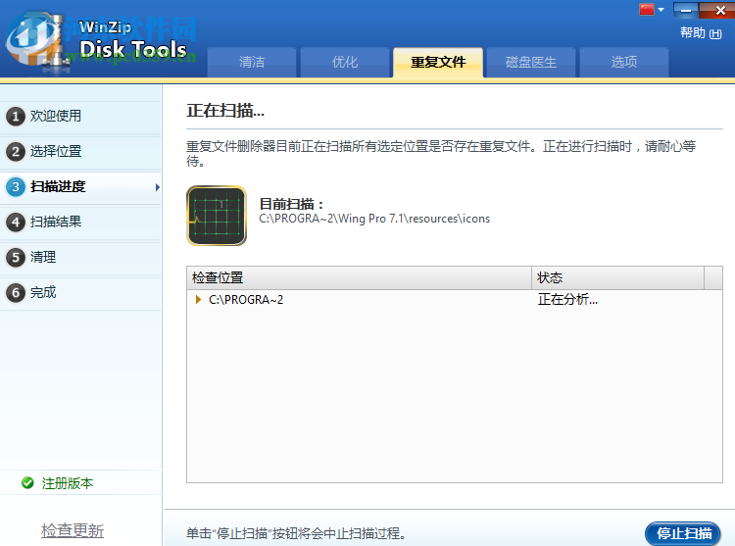This screenshot has height=546, width=735.
Task: Select step 3 扫描进度
Action: click(x=80, y=186)
